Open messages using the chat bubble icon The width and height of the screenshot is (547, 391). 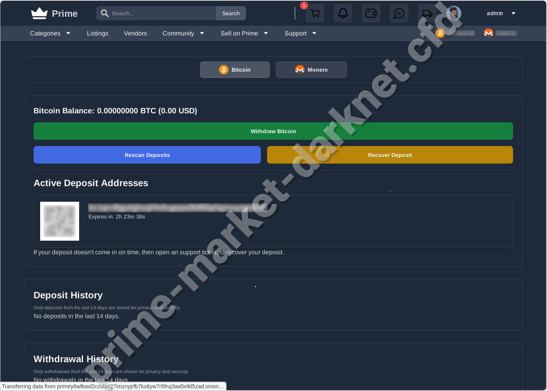coord(399,13)
